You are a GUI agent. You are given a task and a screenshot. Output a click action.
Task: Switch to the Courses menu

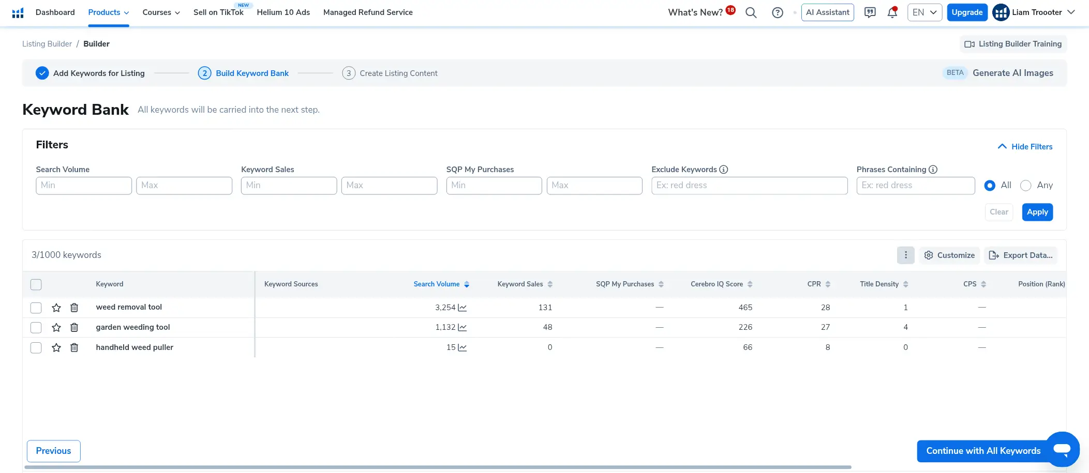[160, 12]
